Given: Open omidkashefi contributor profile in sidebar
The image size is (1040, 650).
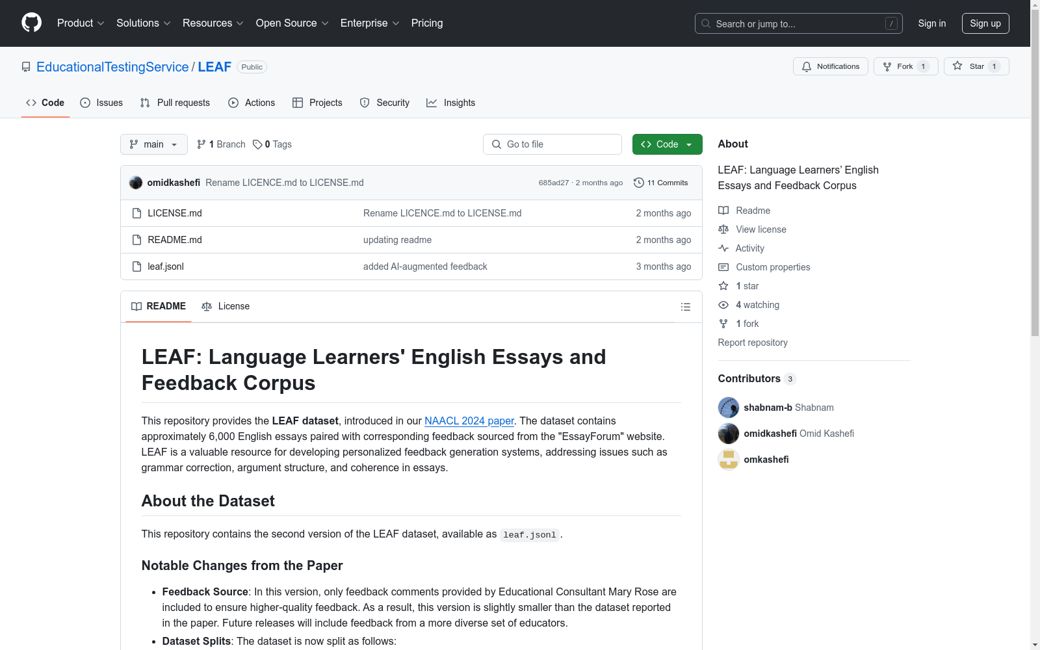Looking at the screenshot, I should pyautogui.click(x=770, y=434).
